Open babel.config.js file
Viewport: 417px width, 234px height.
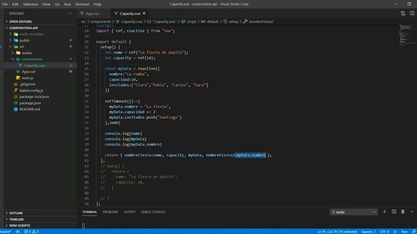pos(31,90)
